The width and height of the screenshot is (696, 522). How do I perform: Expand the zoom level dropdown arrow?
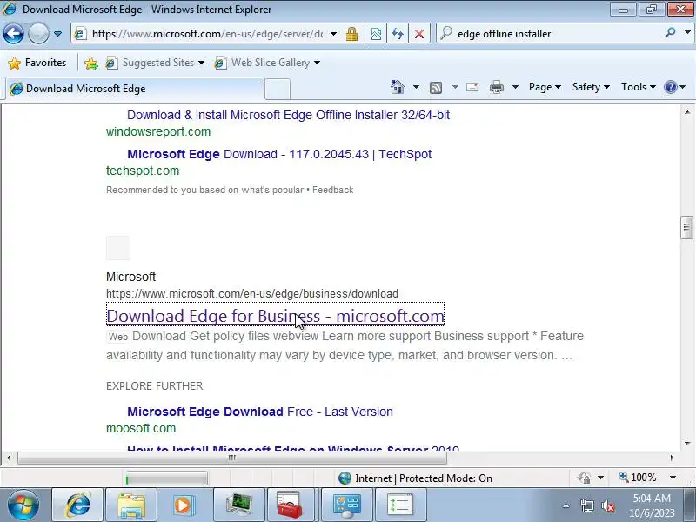point(673,478)
